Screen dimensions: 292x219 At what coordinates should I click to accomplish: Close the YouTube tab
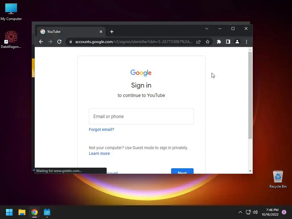coord(101,32)
